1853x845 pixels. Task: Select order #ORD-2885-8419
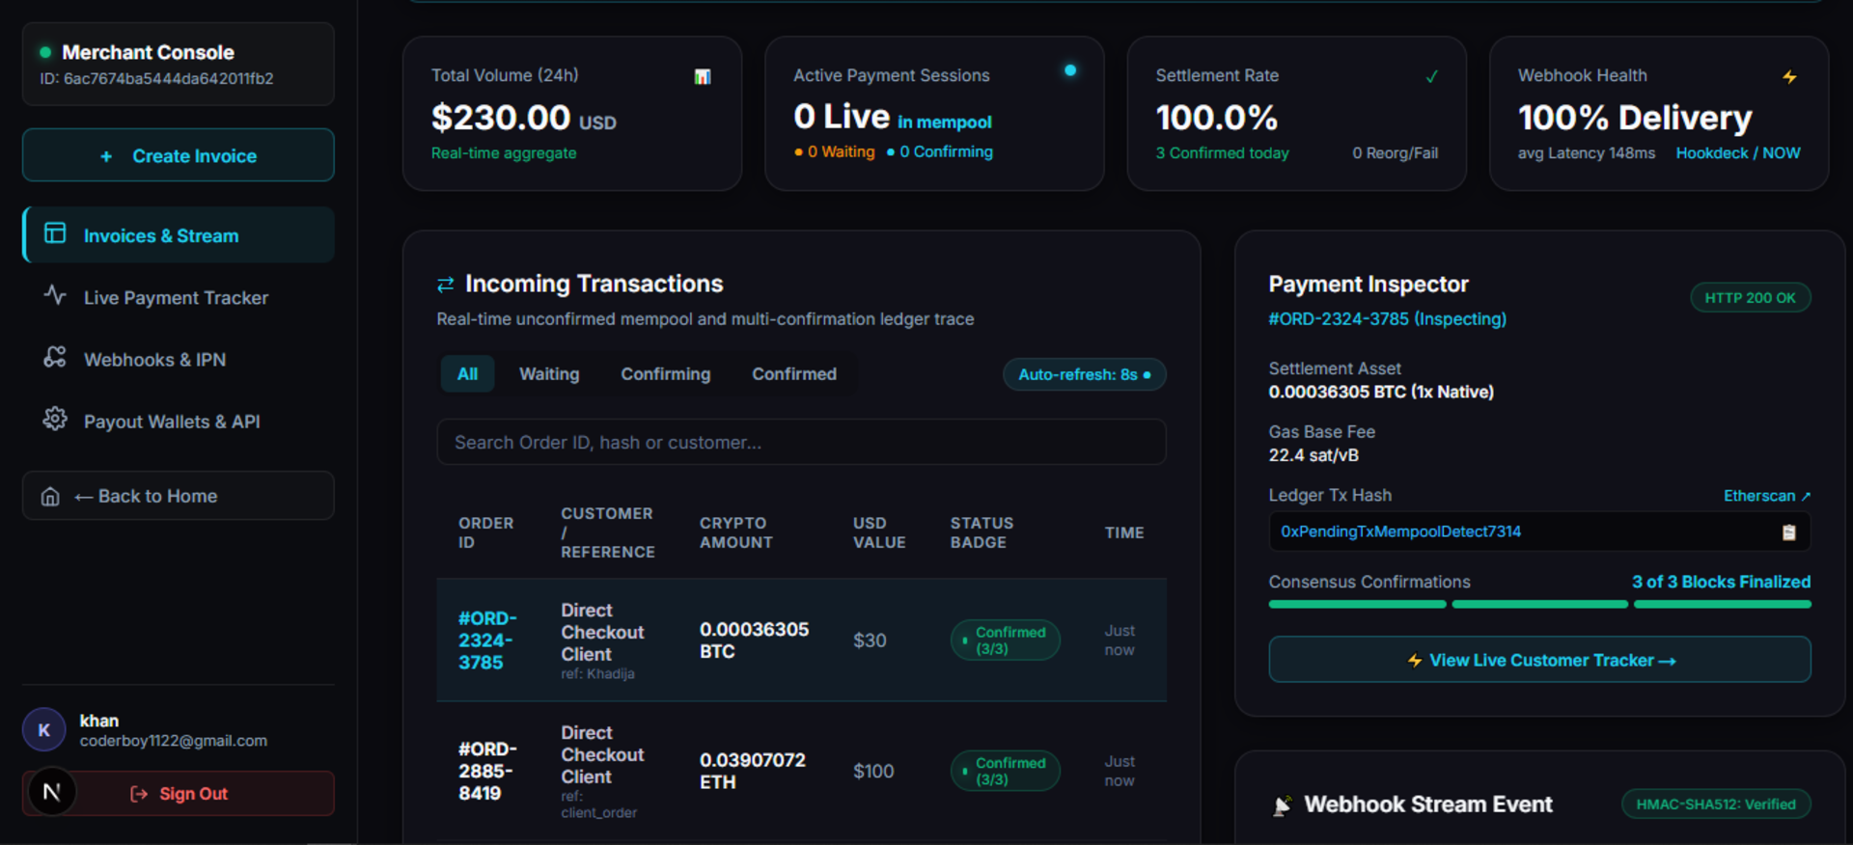(x=487, y=771)
